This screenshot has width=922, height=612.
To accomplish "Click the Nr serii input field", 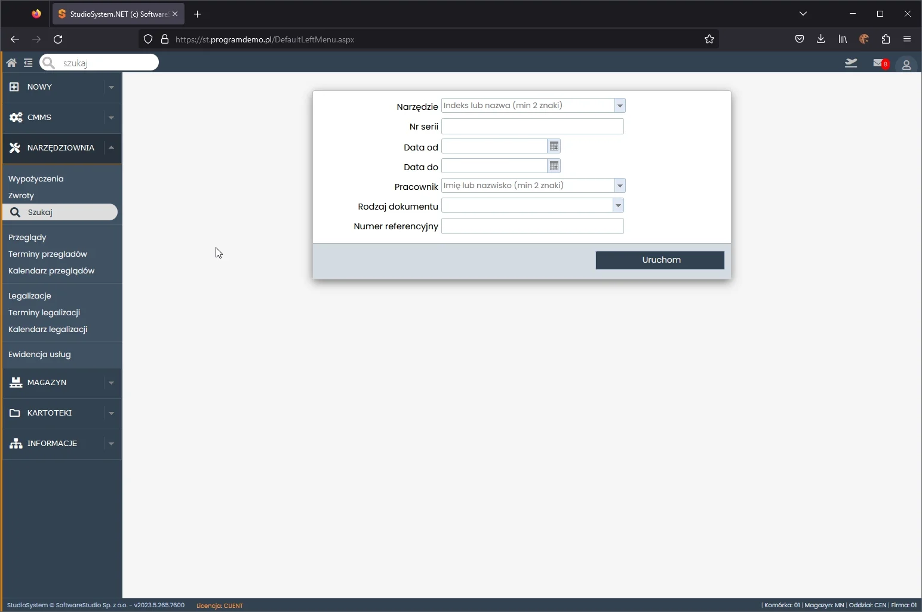I will (532, 127).
